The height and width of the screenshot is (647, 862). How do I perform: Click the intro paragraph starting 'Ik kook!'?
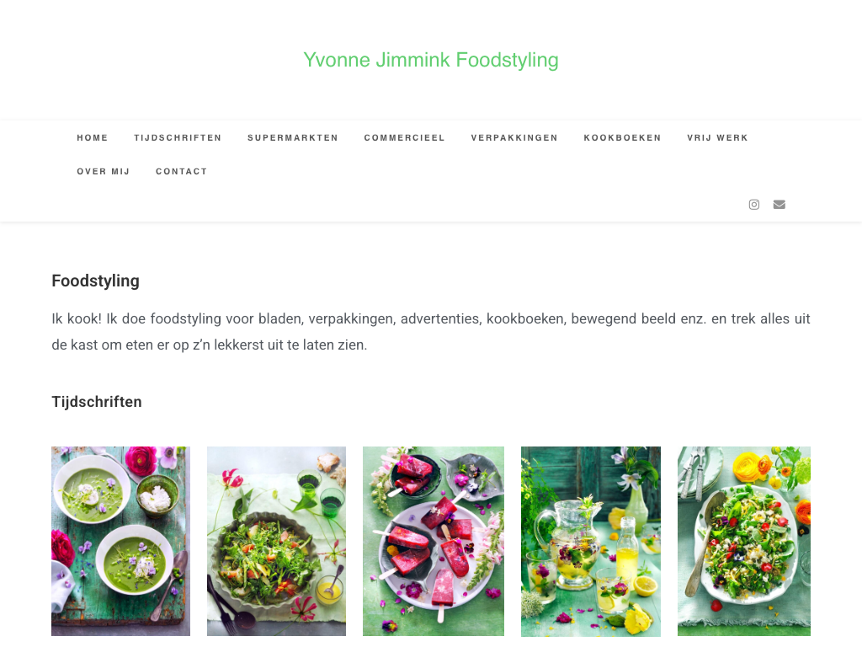(x=431, y=332)
